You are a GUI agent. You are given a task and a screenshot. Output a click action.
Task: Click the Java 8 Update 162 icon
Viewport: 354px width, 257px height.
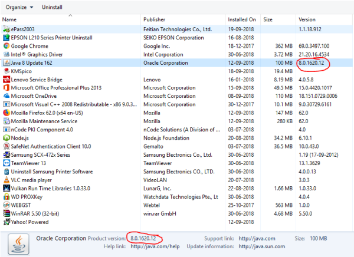6,62
